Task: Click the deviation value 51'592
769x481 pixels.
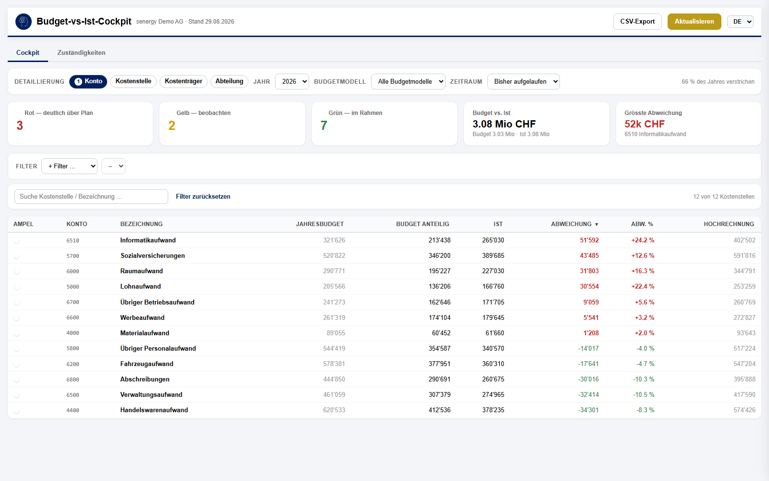Action: (x=589, y=240)
